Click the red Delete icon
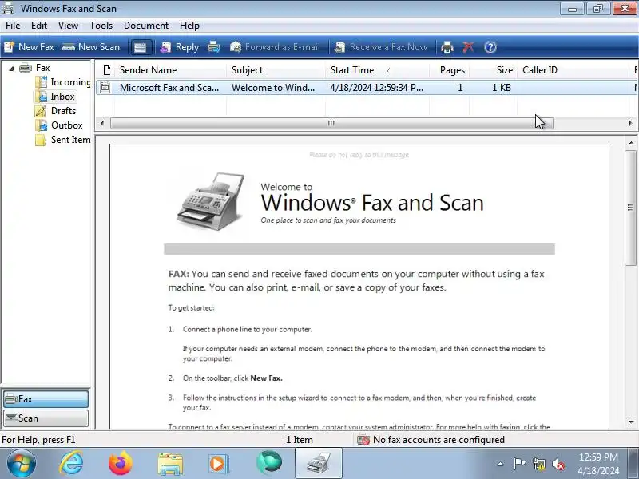Viewport: 639px width, 479px height. point(468,47)
